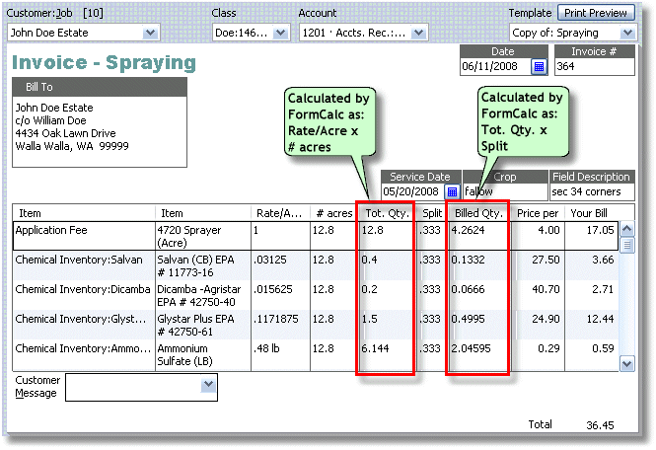Click the Crop field containing fallow
Screen dimensions: 656x450
tap(505, 191)
